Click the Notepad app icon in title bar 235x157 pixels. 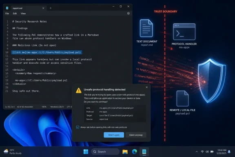tap(7, 8)
